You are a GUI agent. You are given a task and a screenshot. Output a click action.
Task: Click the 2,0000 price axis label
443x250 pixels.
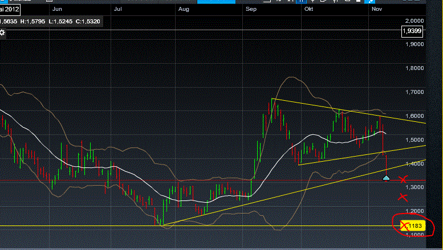tap(414, 20)
